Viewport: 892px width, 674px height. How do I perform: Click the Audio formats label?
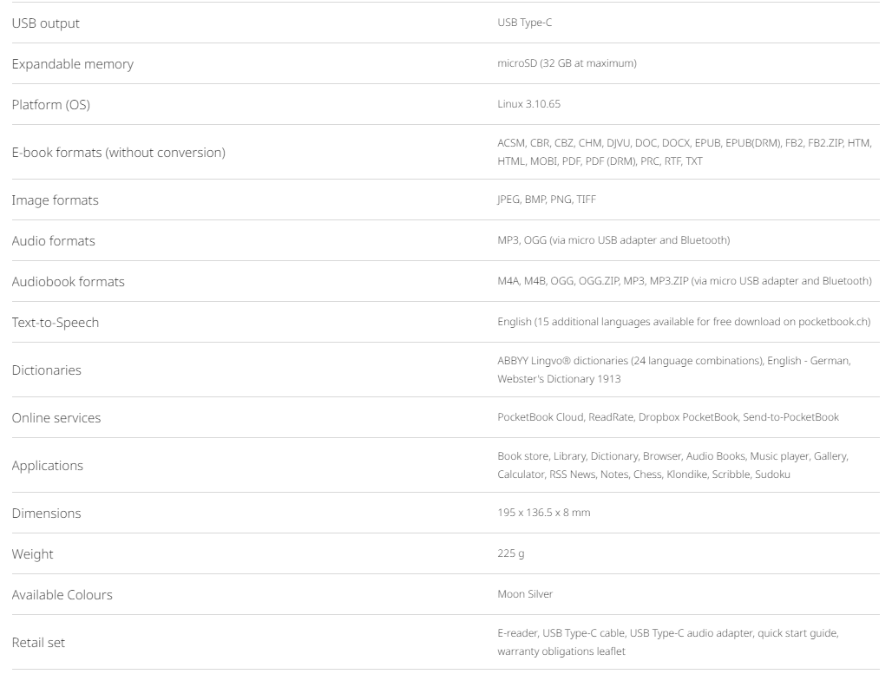(x=53, y=241)
